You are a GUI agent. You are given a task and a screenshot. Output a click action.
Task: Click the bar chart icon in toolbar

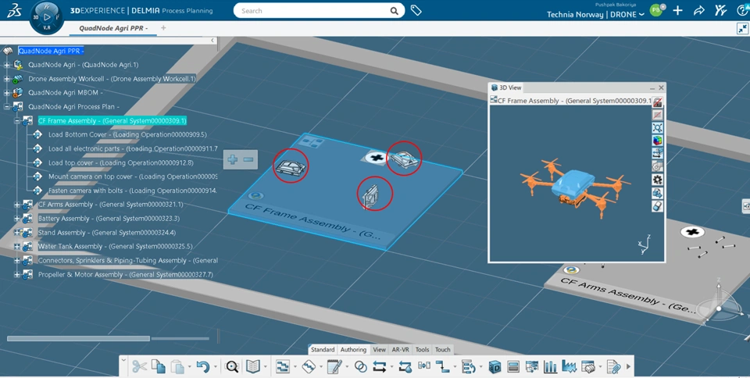point(550,366)
